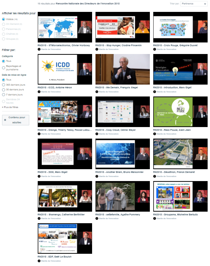Click channel avatar icon under STMicroelectronics video
Viewport: 210px width, 266px height.
[x=39, y=49]
